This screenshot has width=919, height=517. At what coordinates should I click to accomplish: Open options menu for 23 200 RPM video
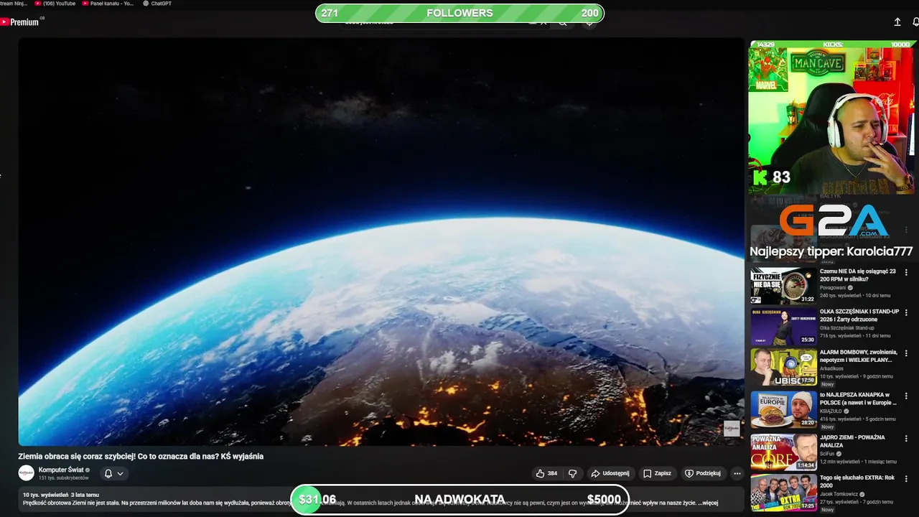906,272
